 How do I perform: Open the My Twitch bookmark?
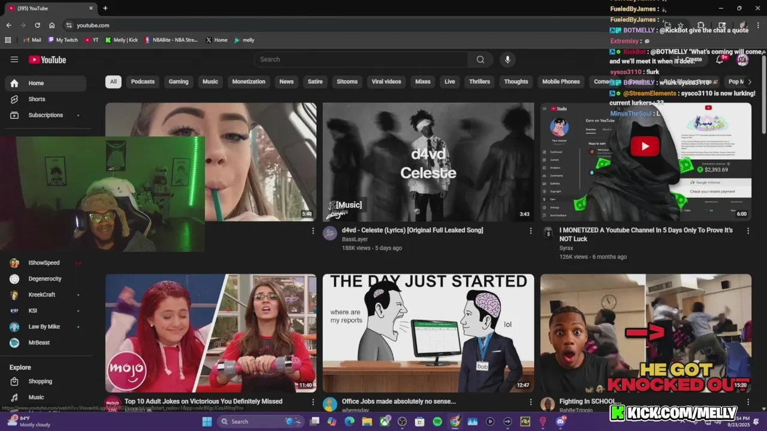pos(63,40)
